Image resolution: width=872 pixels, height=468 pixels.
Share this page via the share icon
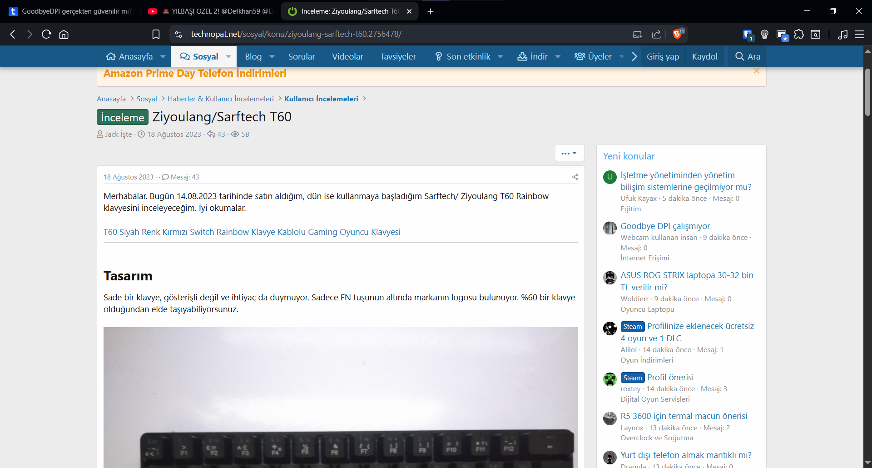tap(656, 34)
